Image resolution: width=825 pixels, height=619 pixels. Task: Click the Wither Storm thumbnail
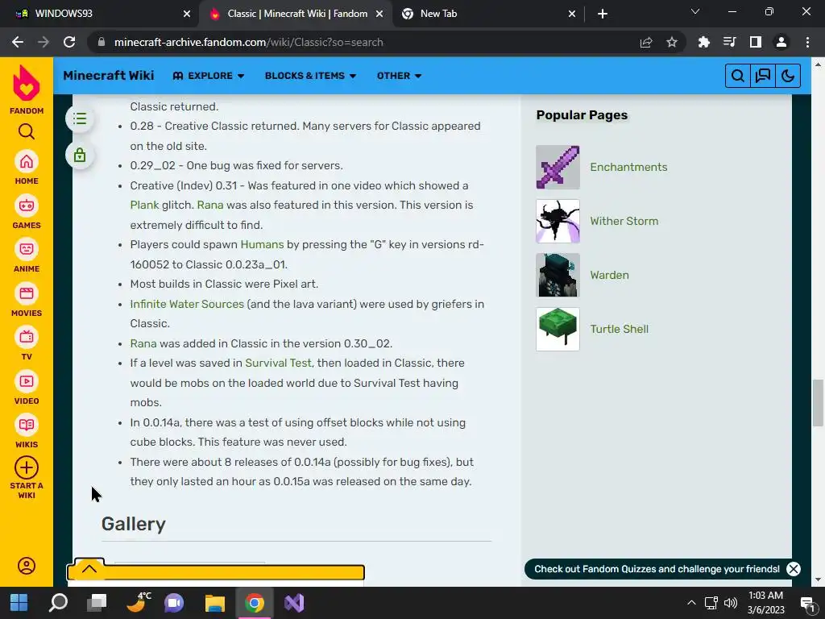coord(558,221)
